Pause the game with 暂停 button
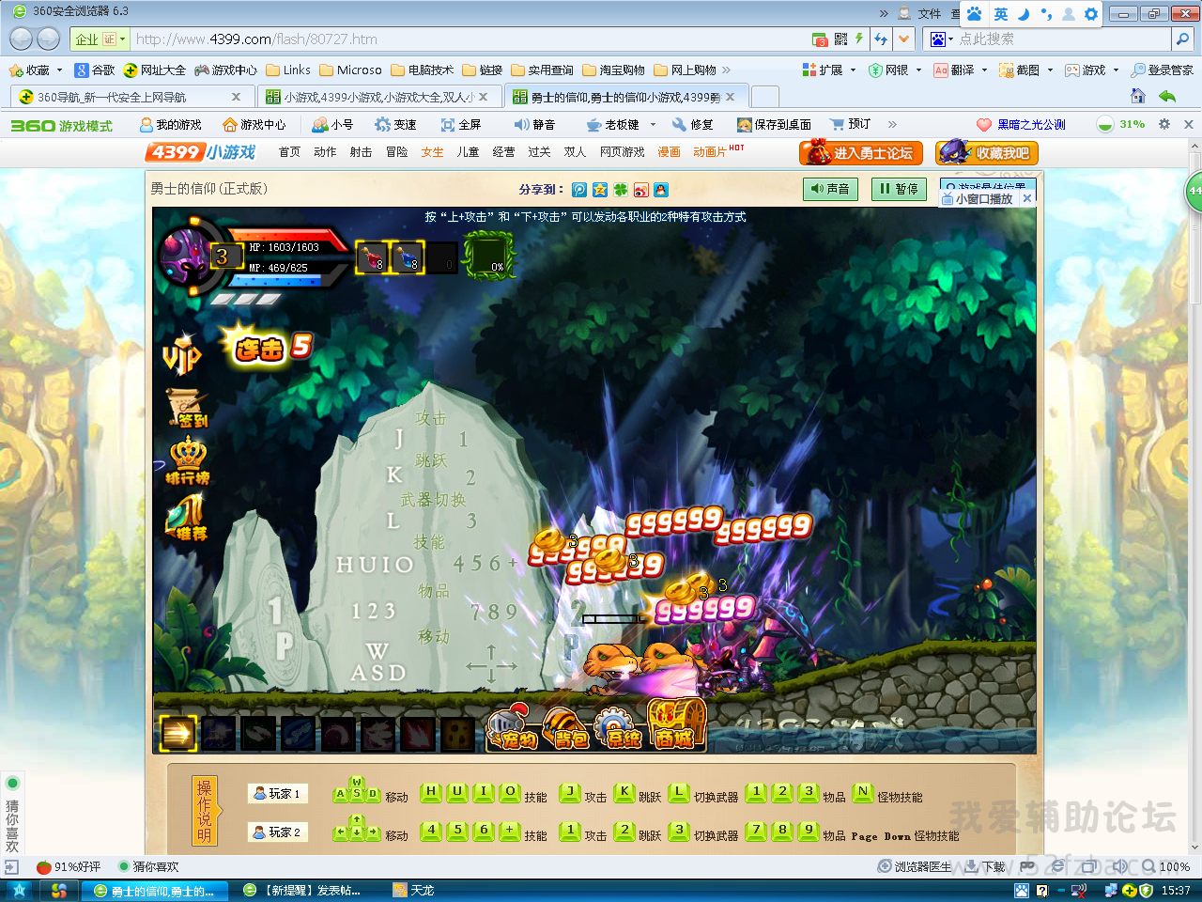 coord(899,189)
